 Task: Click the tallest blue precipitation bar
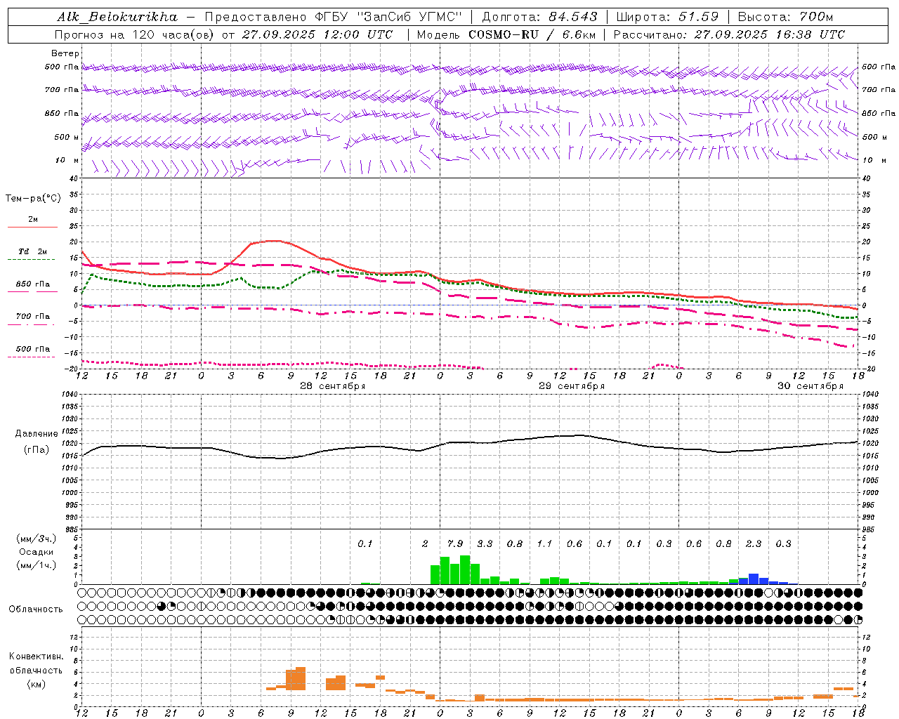click(754, 579)
